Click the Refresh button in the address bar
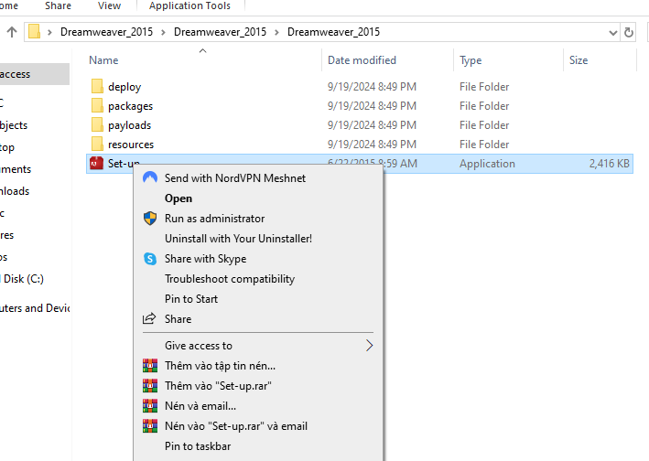The image size is (649, 461). coord(629,32)
